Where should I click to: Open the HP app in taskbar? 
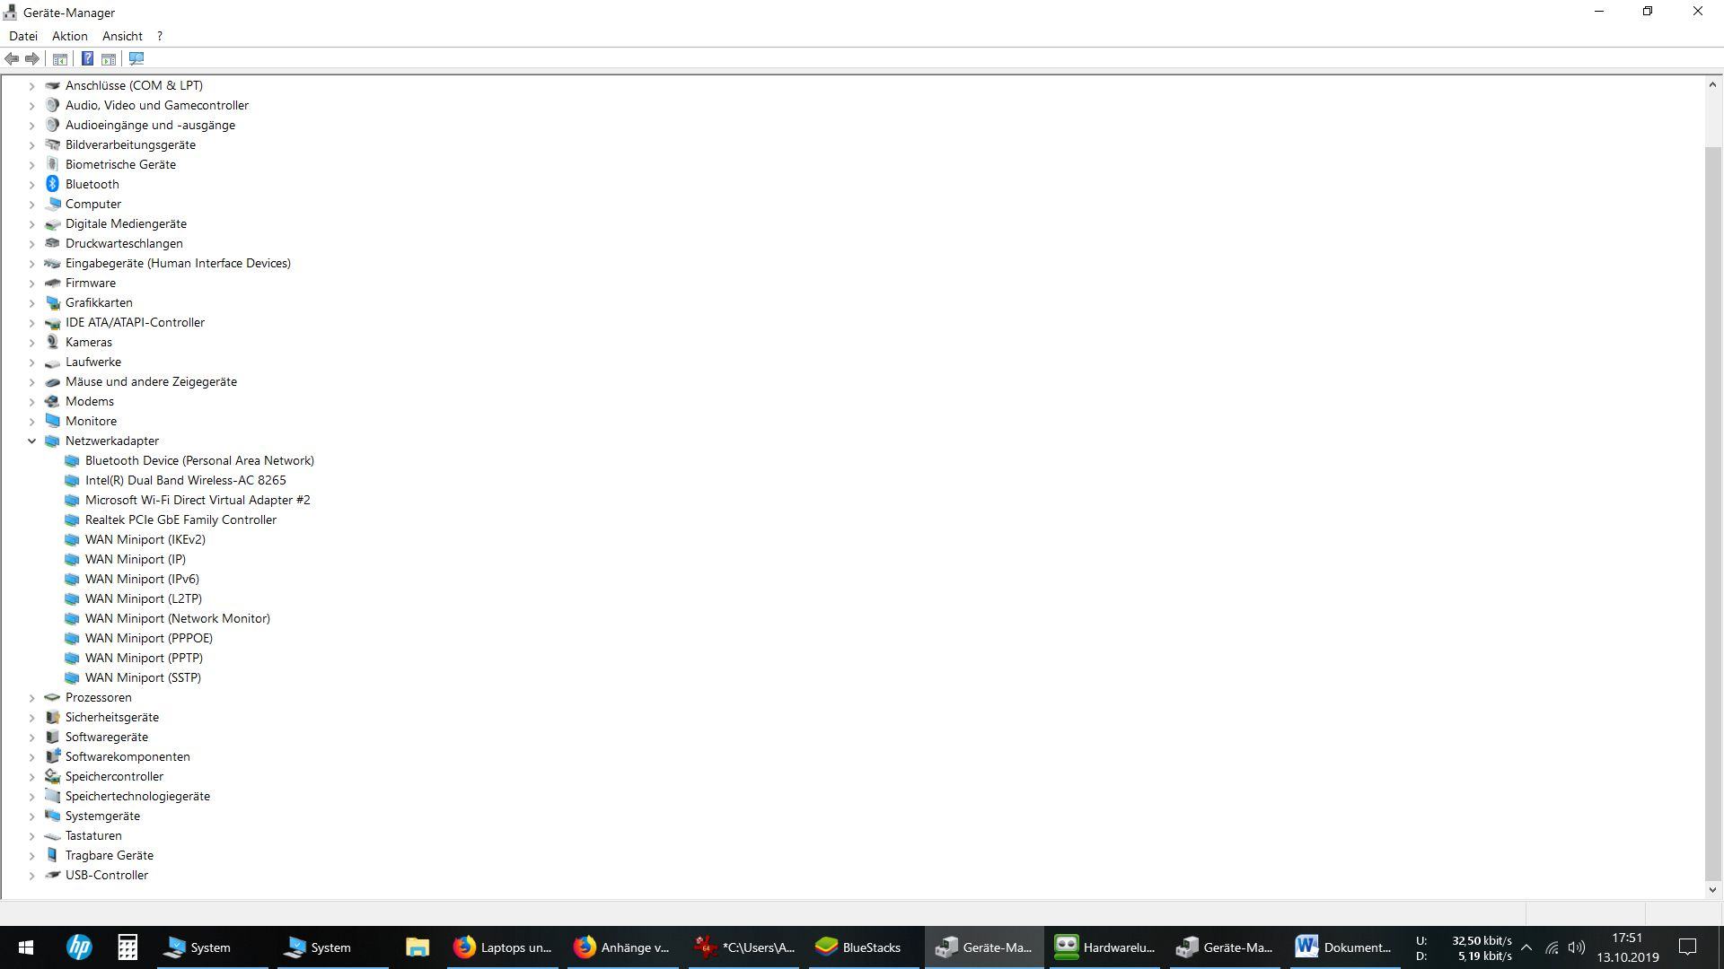click(x=79, y=947)
